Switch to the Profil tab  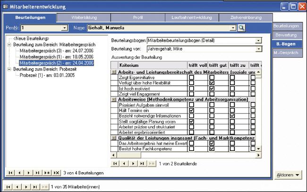(138, 17)
